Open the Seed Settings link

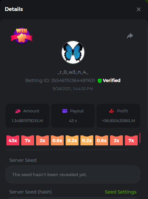point(121,192)
